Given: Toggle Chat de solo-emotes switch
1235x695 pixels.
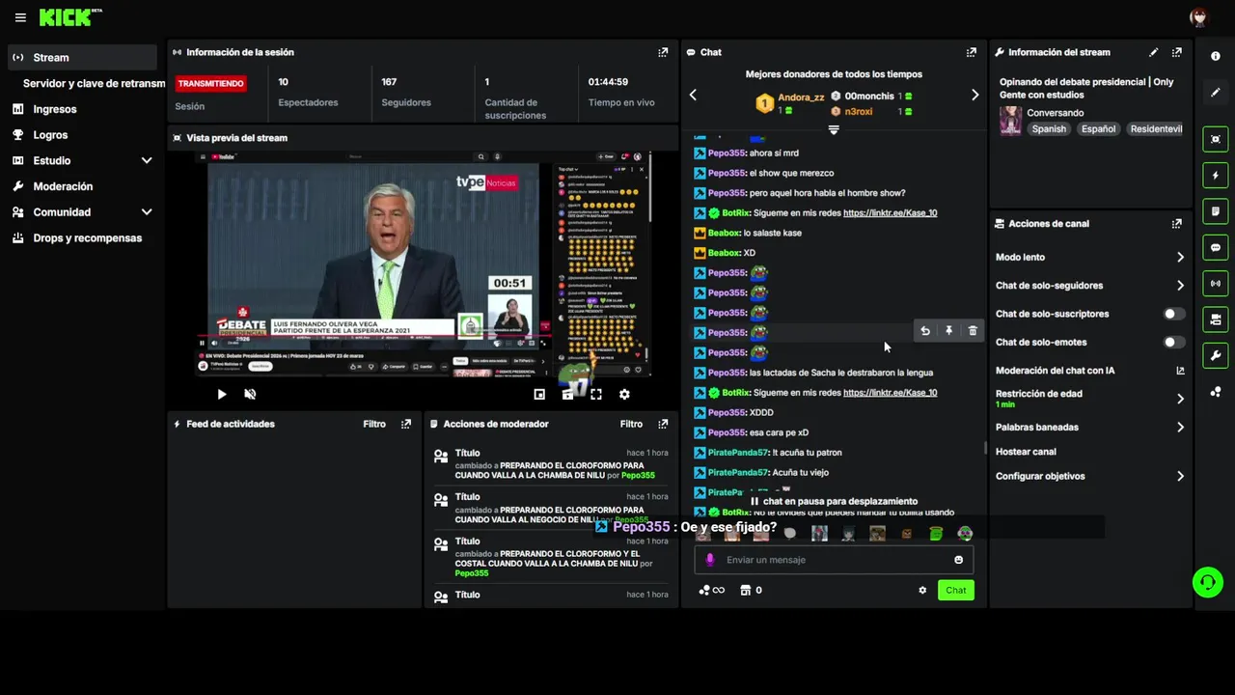Looking at the screenshot, I should coord(1173,342).
